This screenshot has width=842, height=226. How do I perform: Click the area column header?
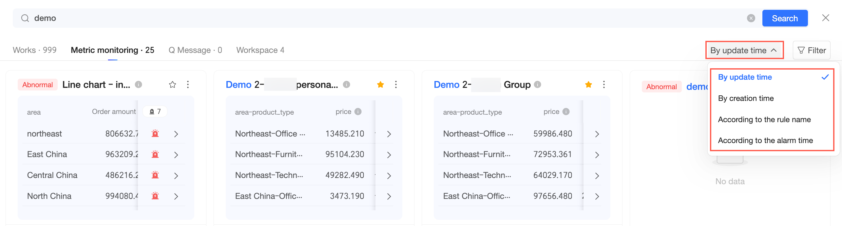coord(34,112)
